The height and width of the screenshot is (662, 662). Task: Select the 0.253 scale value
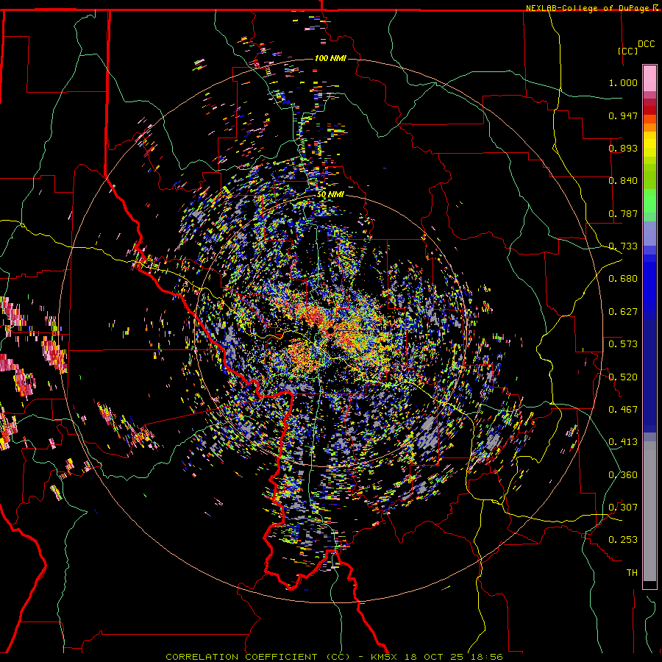[623, 540]
